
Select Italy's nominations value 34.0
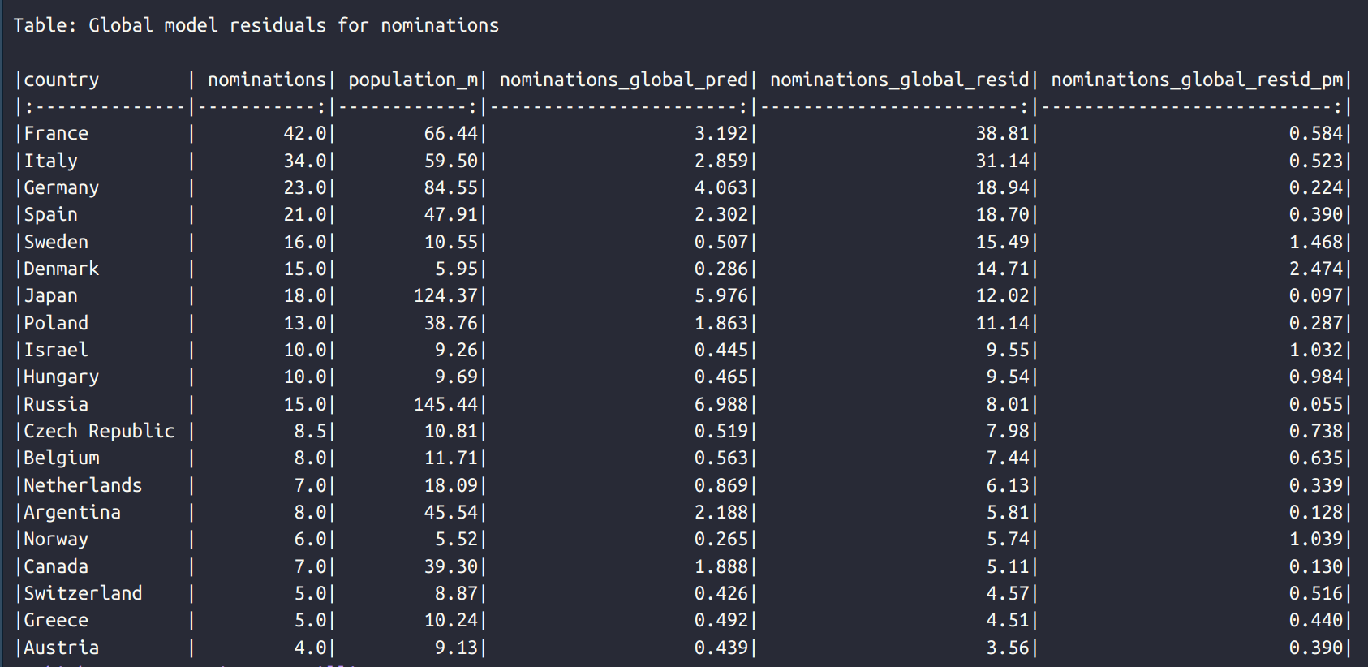(304, 161)
